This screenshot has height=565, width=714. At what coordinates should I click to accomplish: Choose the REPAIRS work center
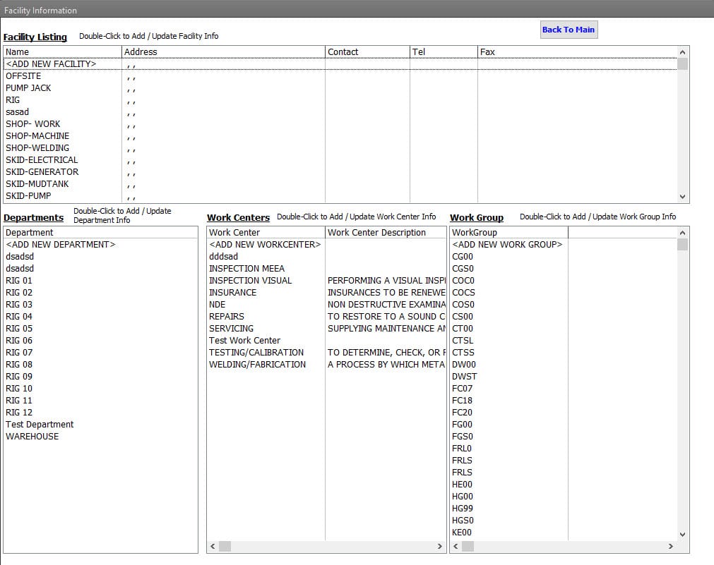(x=326, y=317)
